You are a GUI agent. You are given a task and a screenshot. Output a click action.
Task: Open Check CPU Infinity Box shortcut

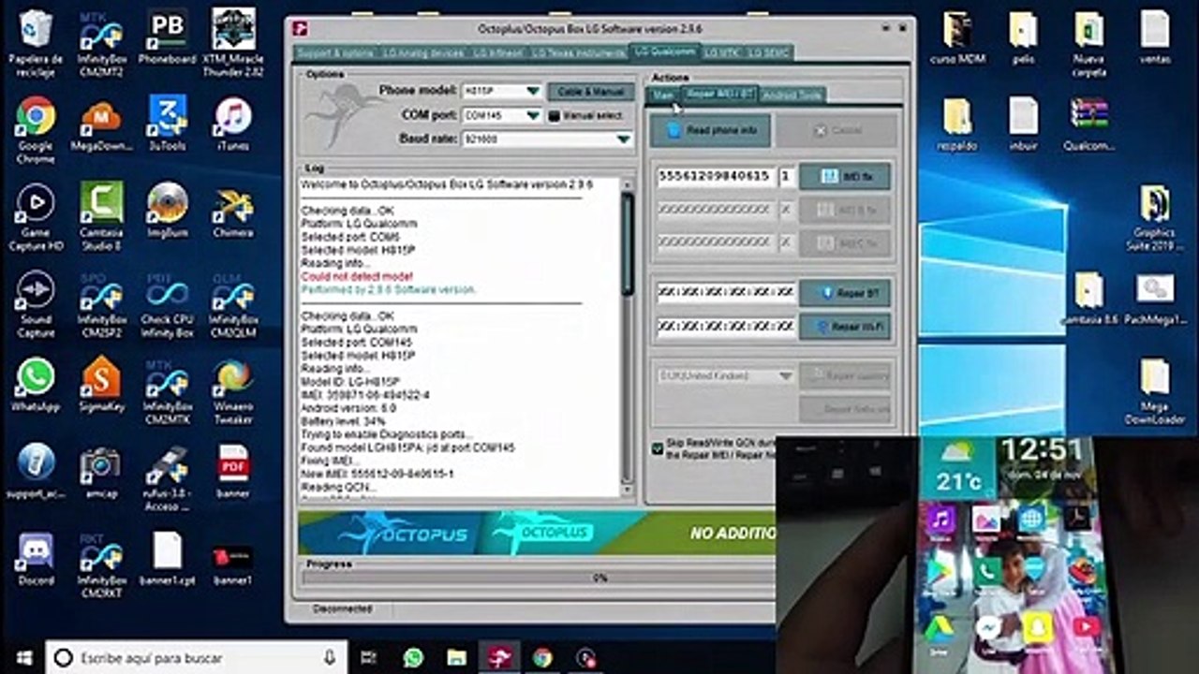167,303
